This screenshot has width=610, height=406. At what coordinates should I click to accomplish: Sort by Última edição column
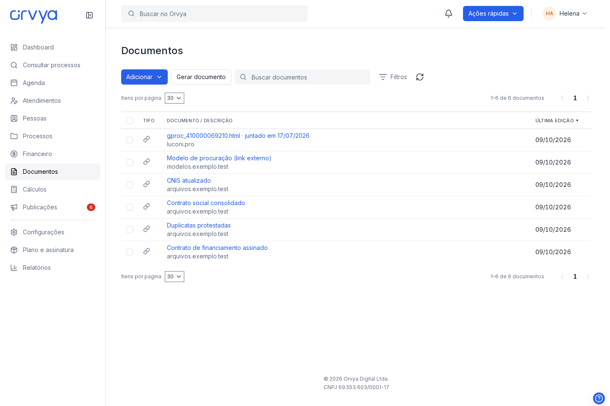pos(557,121)
